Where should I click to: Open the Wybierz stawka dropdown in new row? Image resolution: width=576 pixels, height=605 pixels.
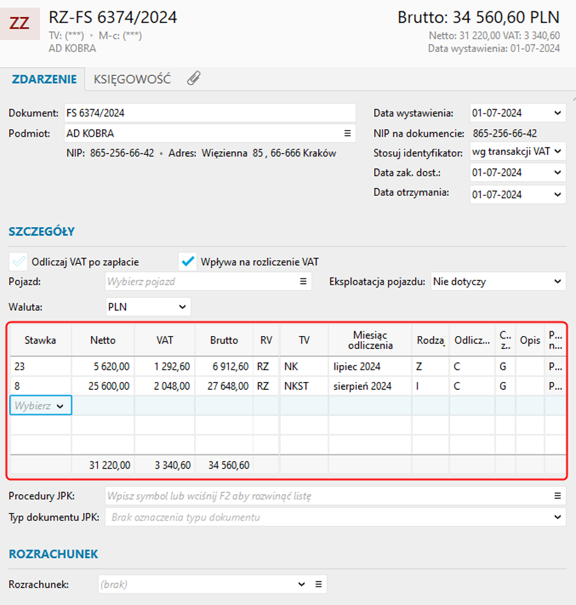tap(41, 406)
